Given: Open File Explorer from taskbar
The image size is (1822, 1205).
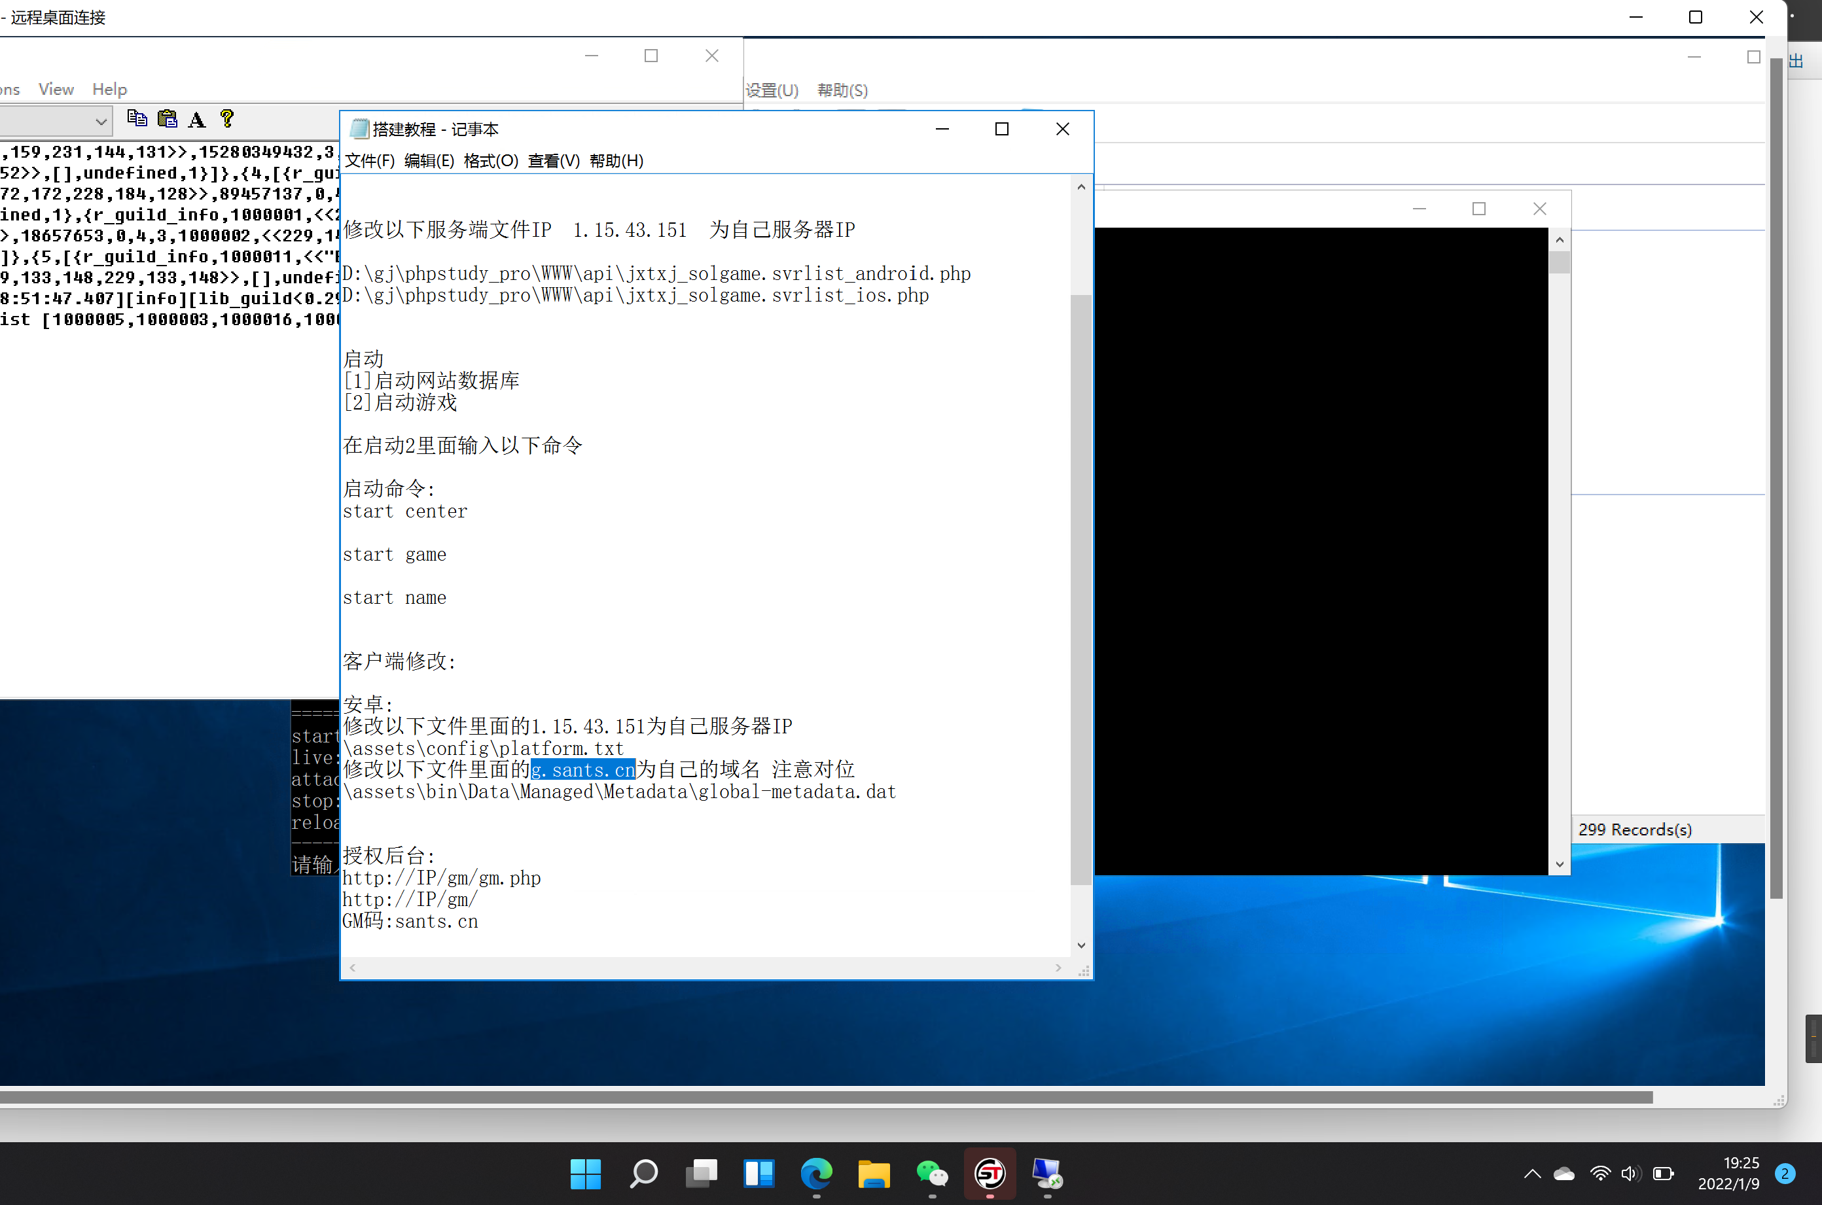Looking at the screenshot, I should 874,1174.
